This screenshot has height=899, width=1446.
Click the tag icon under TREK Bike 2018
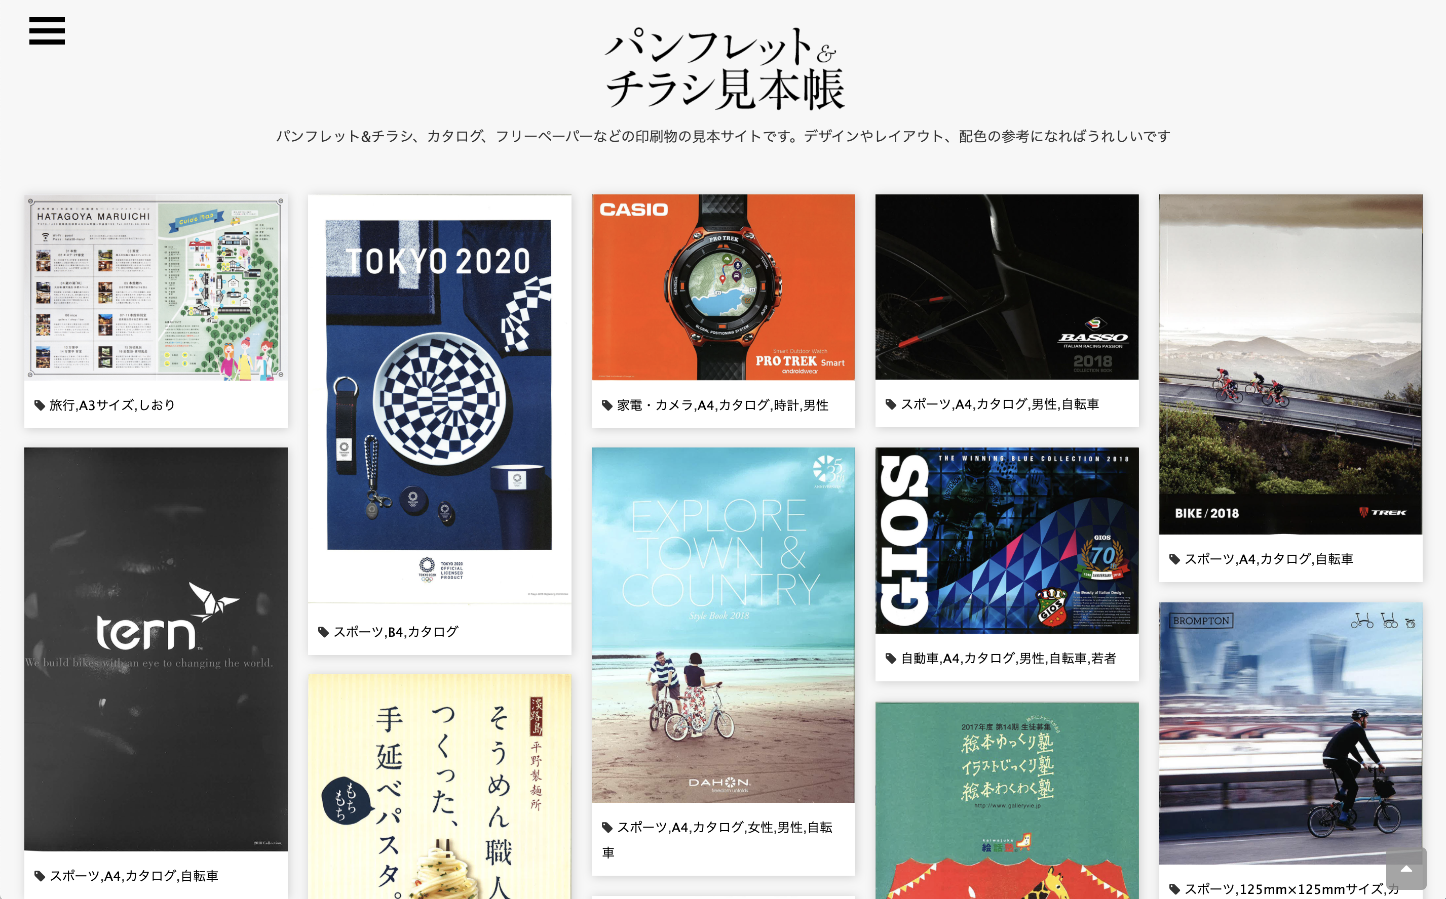click(x=1174, y=559)
